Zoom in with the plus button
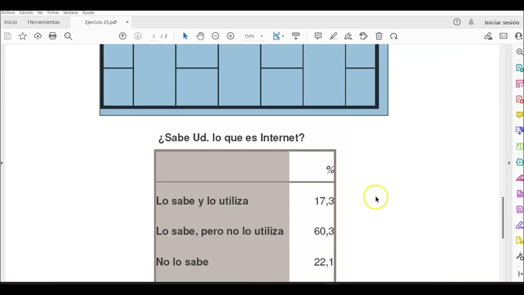This screenshot has width=524, height=295. tap(230, 36)
